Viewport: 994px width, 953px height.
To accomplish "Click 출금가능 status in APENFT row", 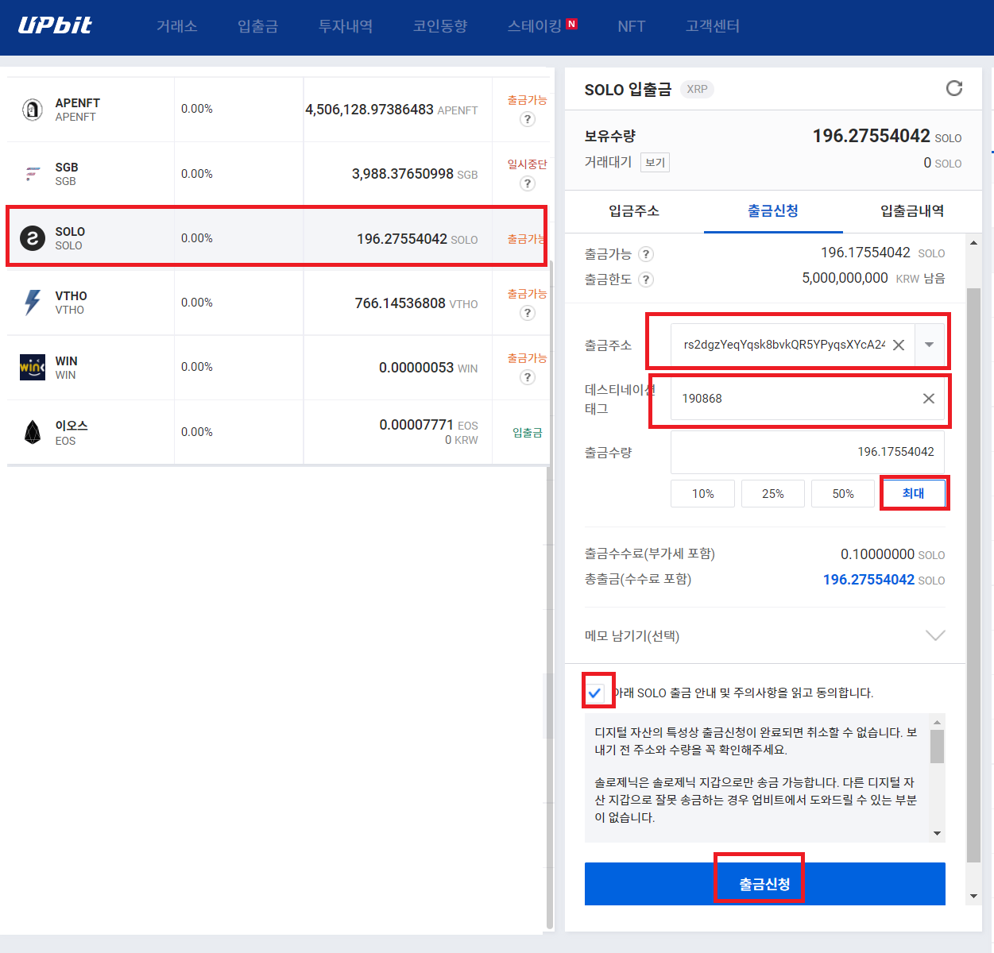I will tap(528, 100).
